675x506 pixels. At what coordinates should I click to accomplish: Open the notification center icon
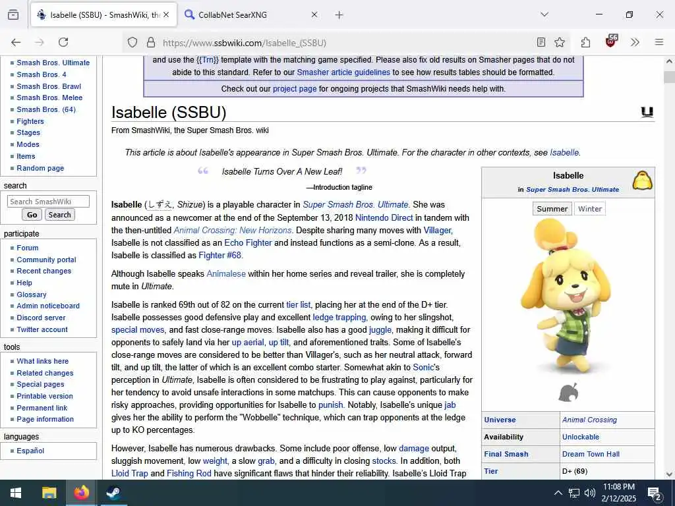655,494
